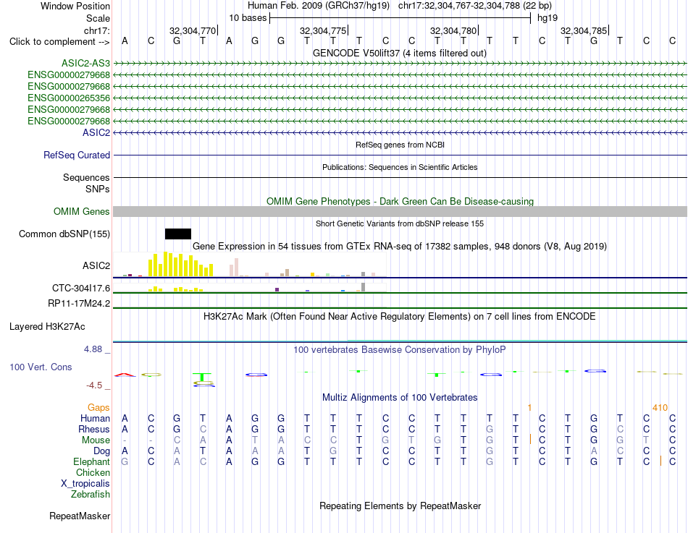This screenshot has height=533, width=688.
Task: Click the ASIC2 GTEx expression label
Action: coord(96,265)
